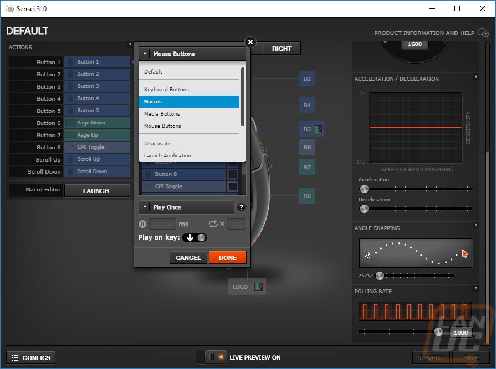
Task: Click the Angle Snapping slider handle
Action: click(x=380, y=276)
